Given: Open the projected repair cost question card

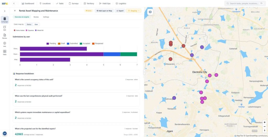Looking at the screenshot, I should click(76, 131).
